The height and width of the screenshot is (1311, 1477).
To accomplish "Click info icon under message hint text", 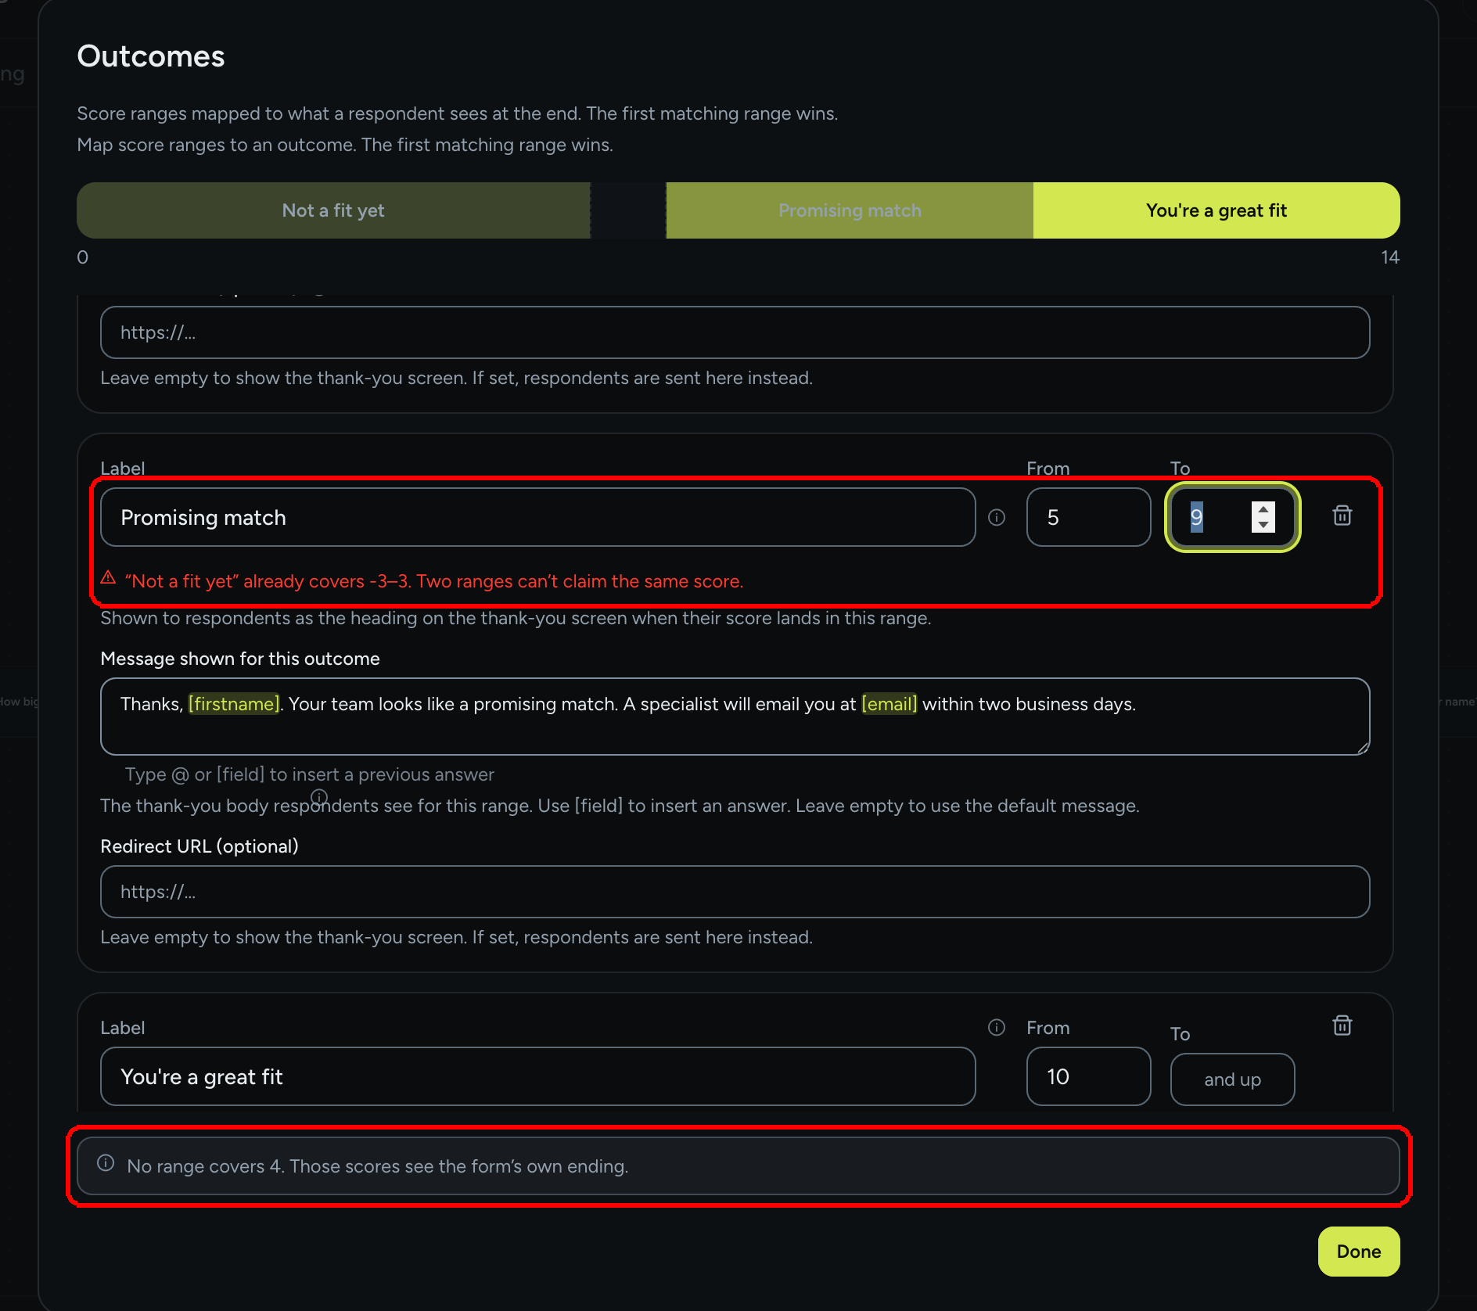I will point(319,796).
